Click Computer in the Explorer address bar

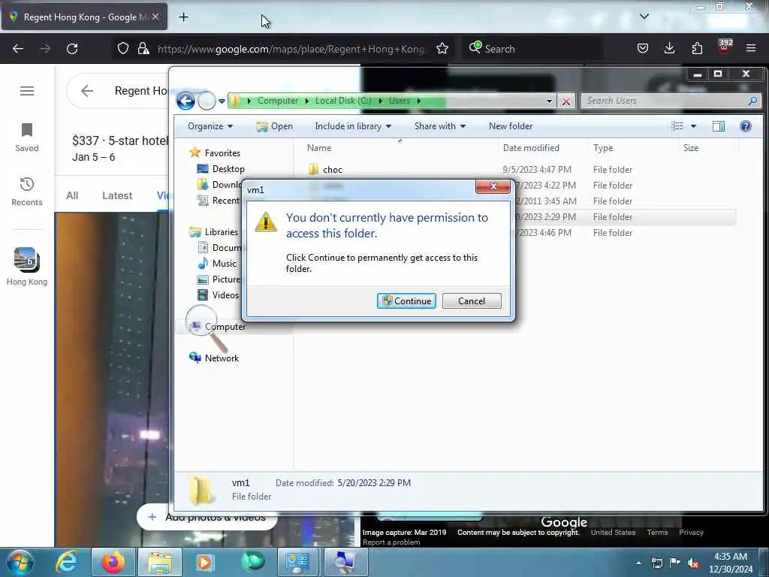tap(278, 101)
